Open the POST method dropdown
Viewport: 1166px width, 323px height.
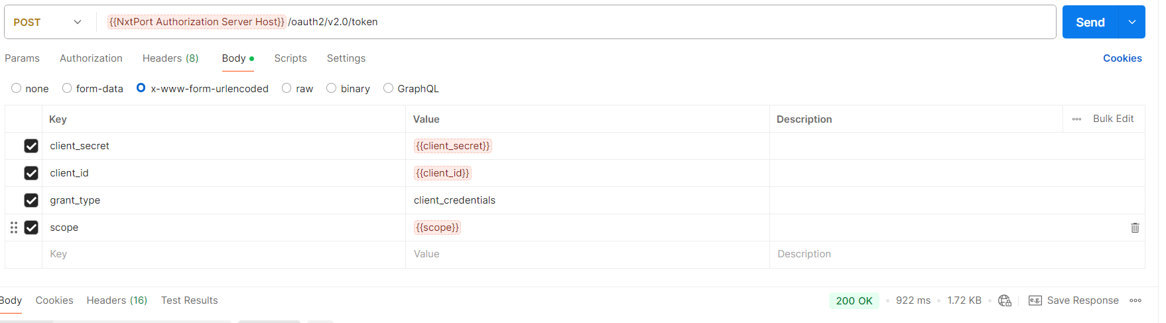click(x=47, y=23)
